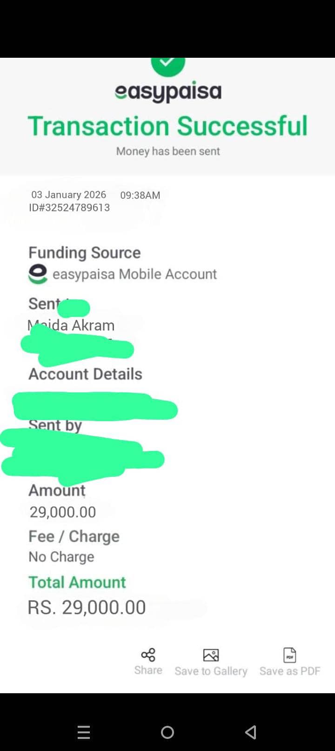Click the Transaction Successful heading

click(168, 126)
